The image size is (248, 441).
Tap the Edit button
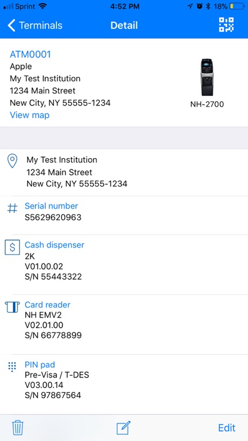[227, 428]
